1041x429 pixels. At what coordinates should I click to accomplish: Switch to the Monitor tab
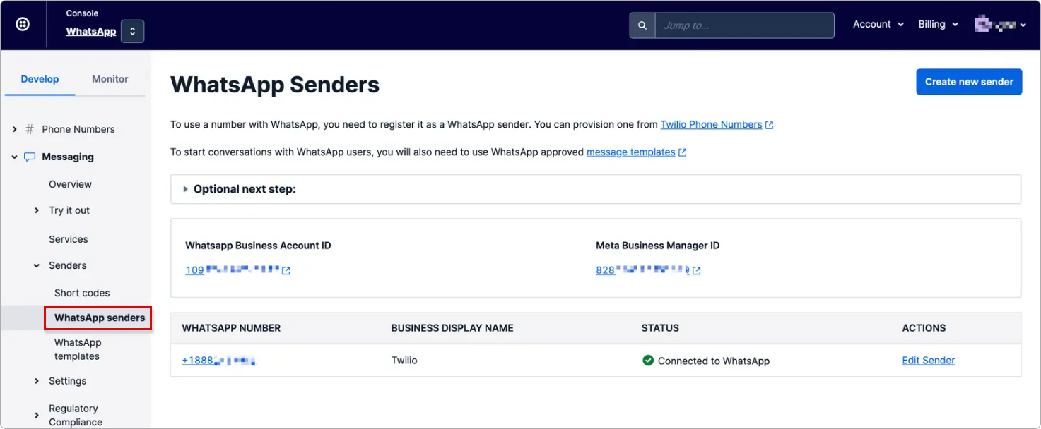tap(110, 79)
